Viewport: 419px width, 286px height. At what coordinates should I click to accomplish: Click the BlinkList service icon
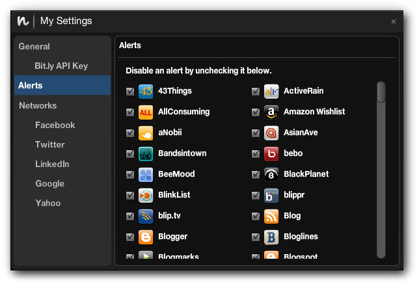(x=146, y=196)
